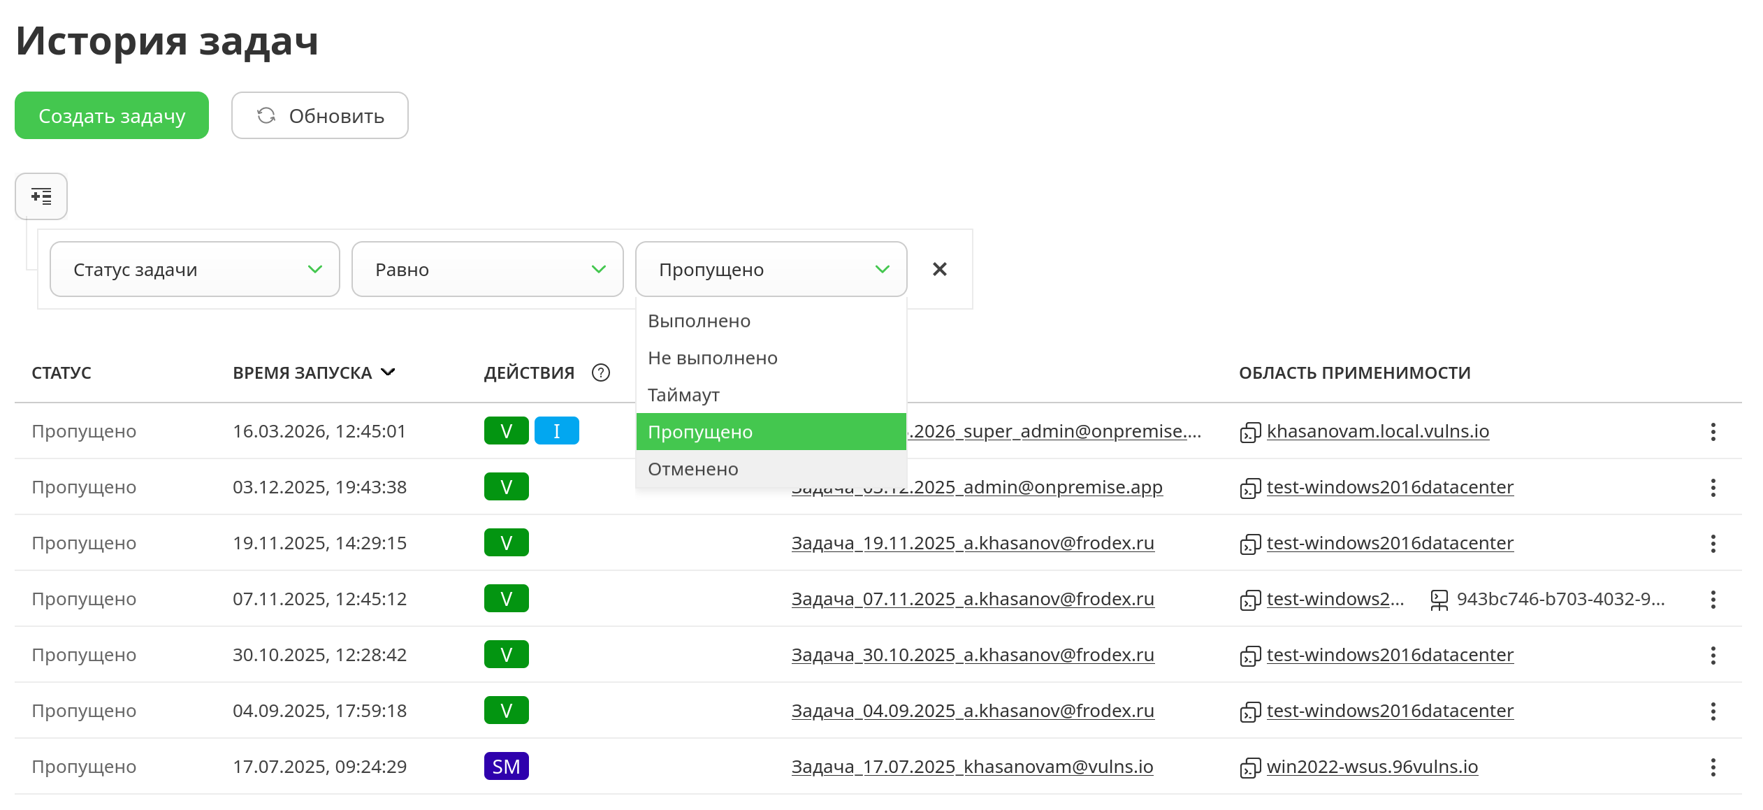Remove the filter with the X icon
This screenshot has width=1763, height=810.
[939, 269]
